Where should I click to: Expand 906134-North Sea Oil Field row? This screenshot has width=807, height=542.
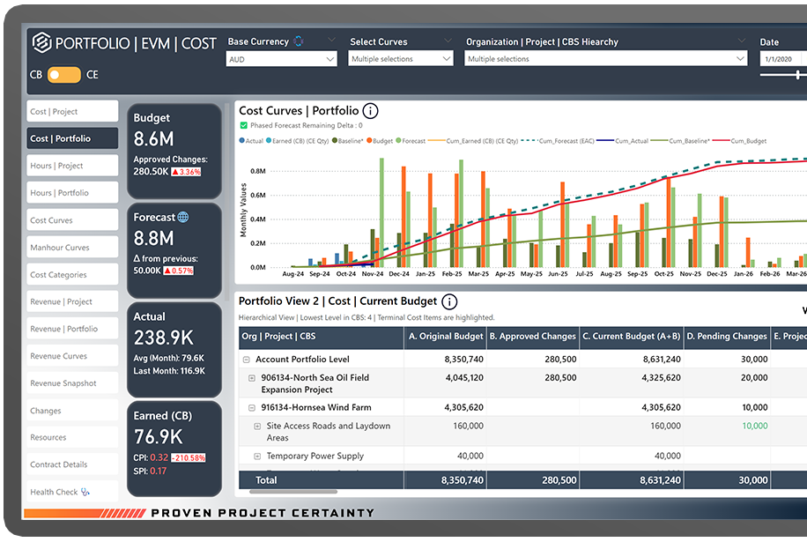click(x=252, y=377)
